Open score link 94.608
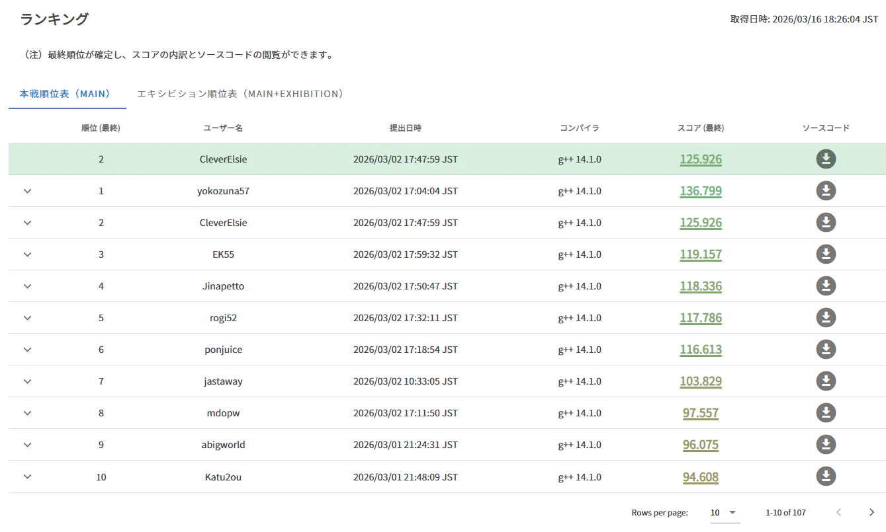886x532 pixels. pyautogui.click(x=701, y=476)
